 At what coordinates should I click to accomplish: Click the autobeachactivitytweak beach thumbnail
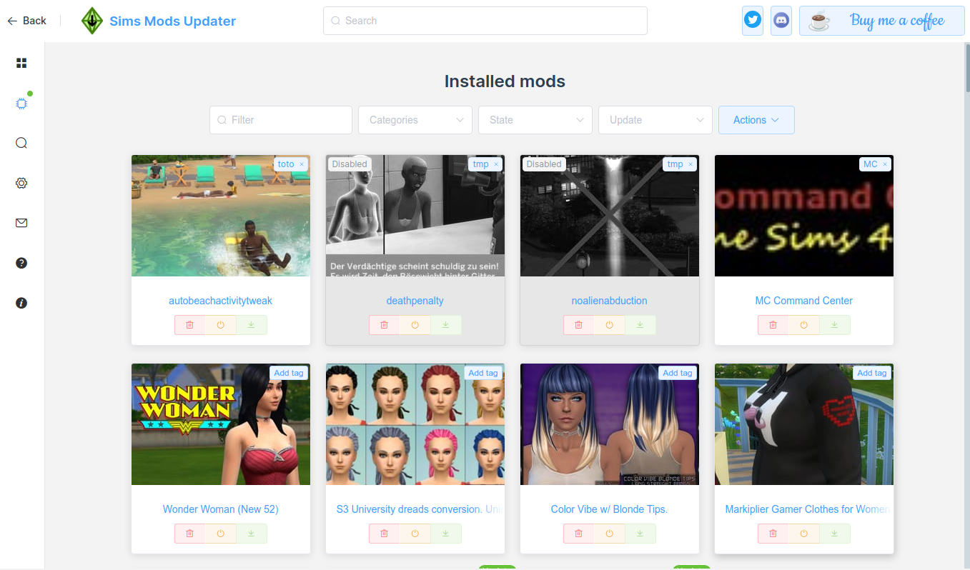[221, 216]
